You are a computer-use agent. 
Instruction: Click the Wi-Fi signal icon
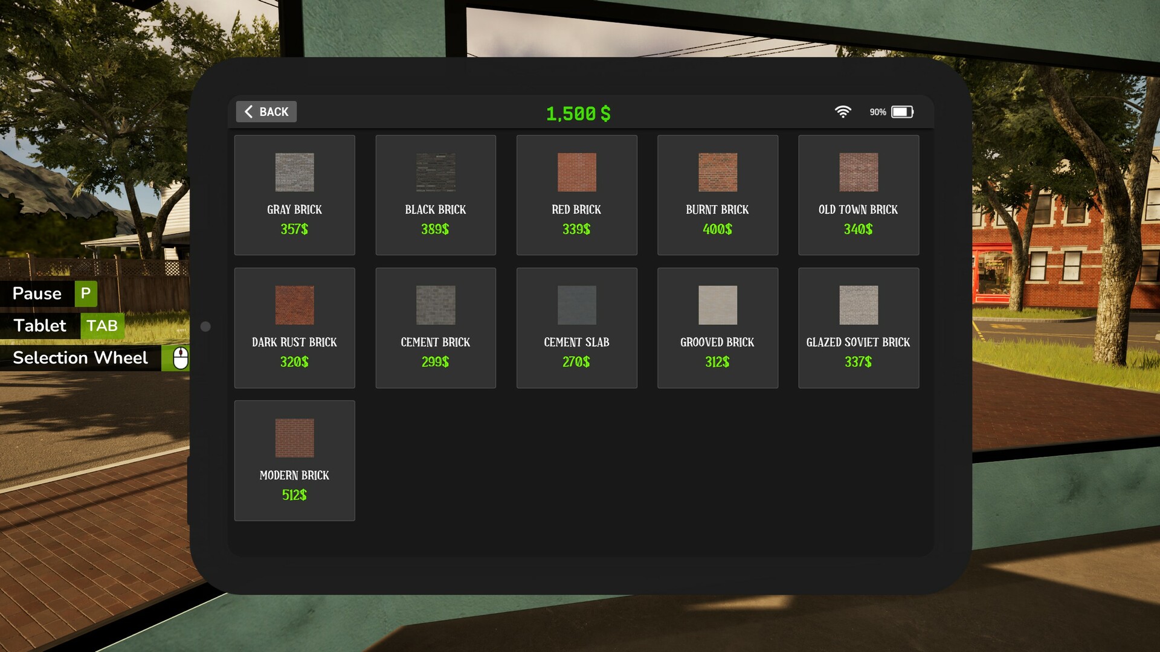pyautogui.click(x=843, y=111)
